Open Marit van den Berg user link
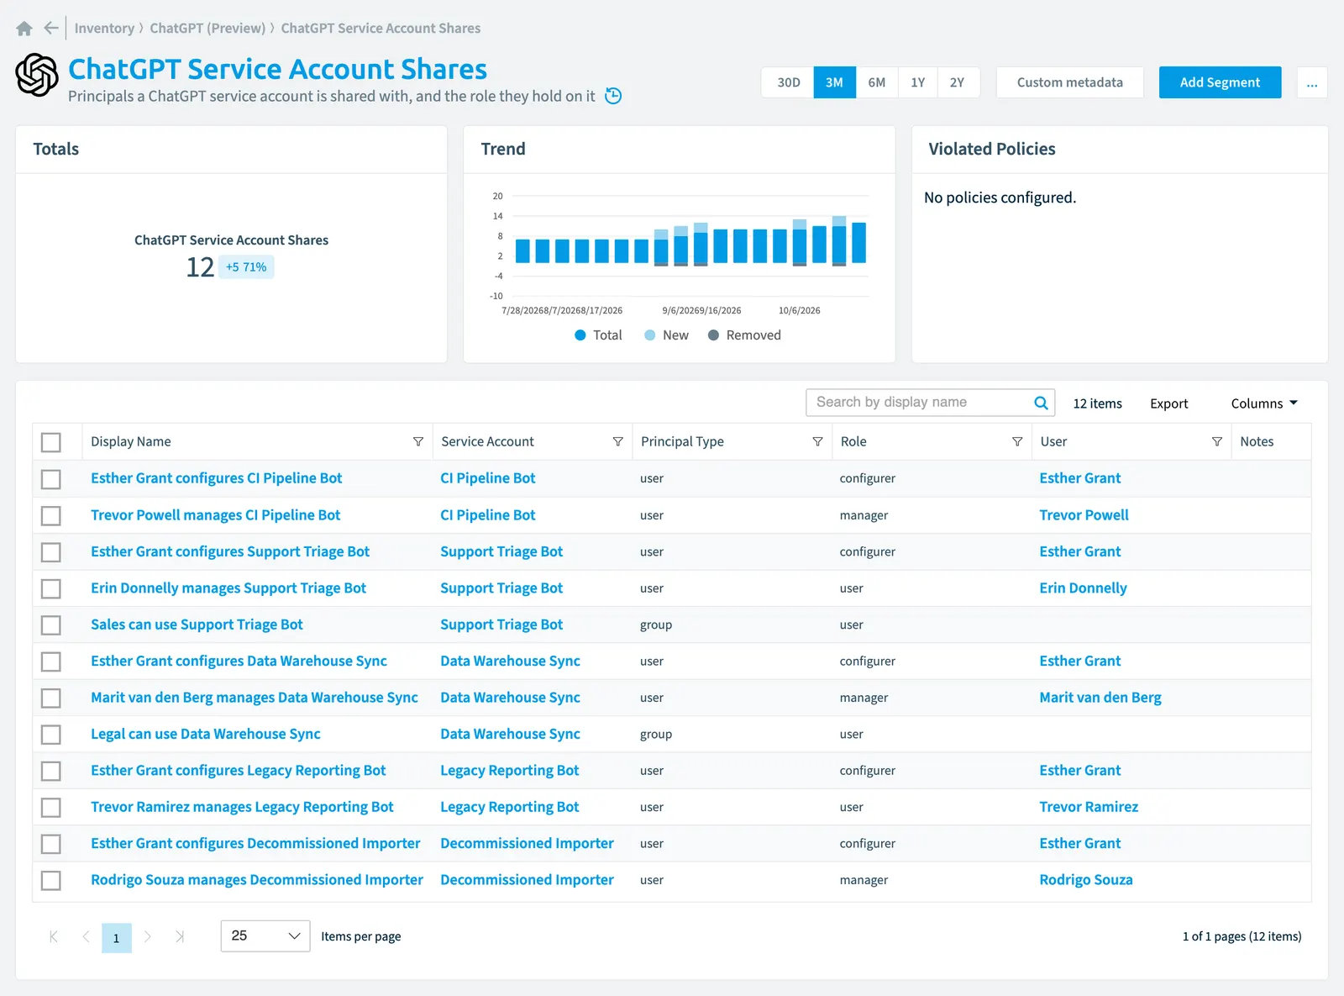Image resolution: width=1344 pixels, height=996 pixels. coord(1100,698)
